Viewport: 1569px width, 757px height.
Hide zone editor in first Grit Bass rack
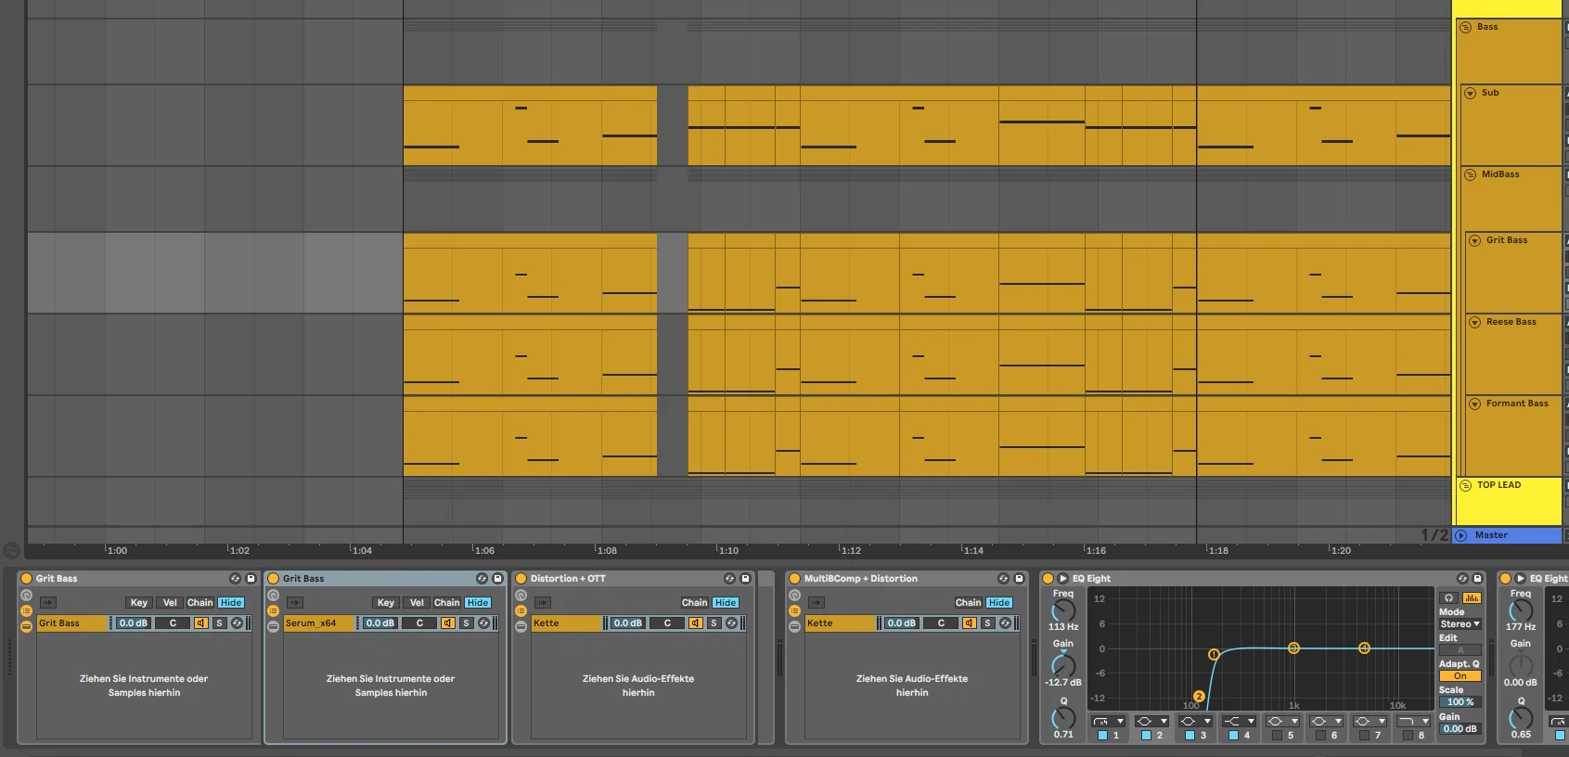[231, 603]
